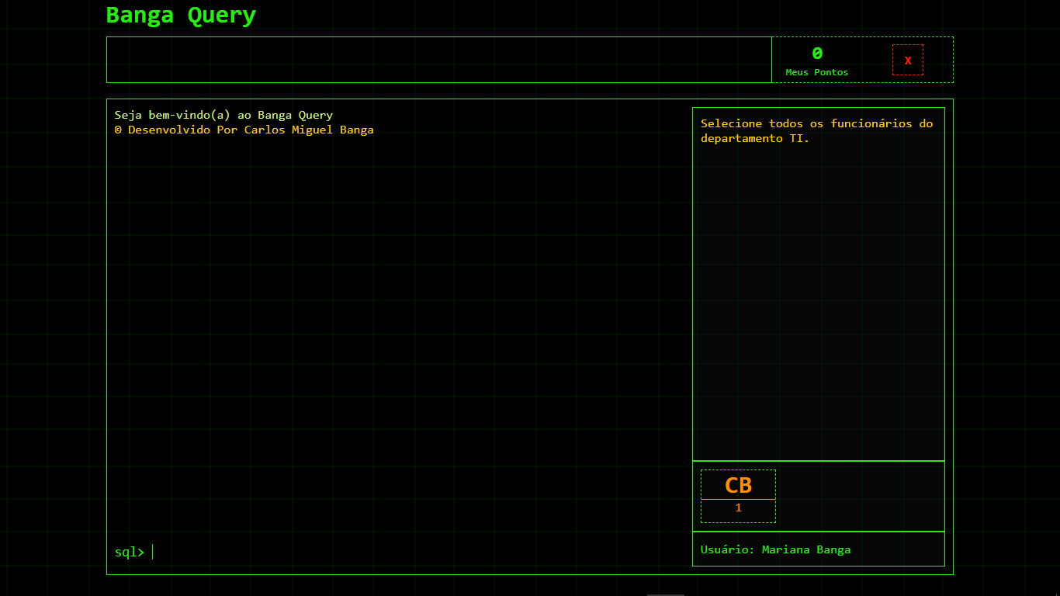Click the red X exit button
This screenshot has height=596, width=1060.
[x=907, y=60]
